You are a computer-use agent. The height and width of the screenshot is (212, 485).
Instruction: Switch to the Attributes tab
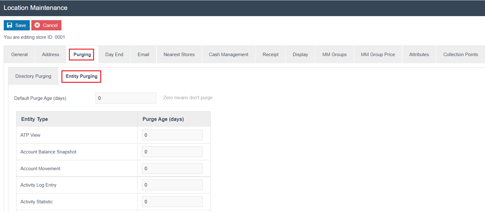419,55
